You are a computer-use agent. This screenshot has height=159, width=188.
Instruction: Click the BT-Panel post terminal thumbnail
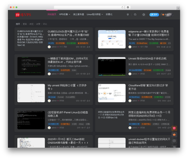[31, 120]
